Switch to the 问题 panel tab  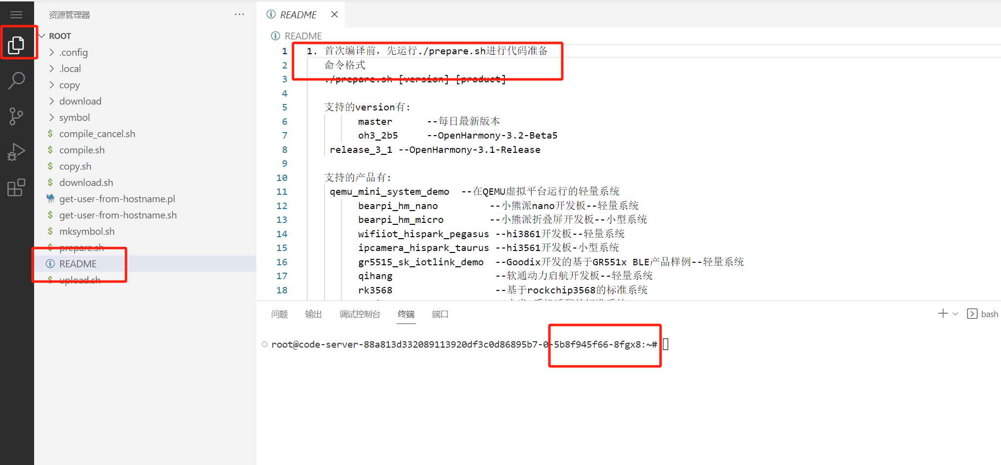tap(279, 314)
